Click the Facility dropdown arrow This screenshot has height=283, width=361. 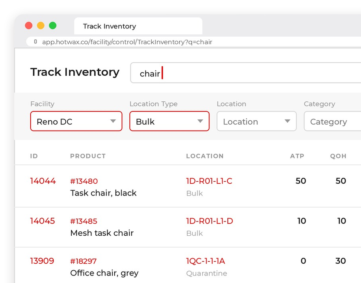click(113, 121)
